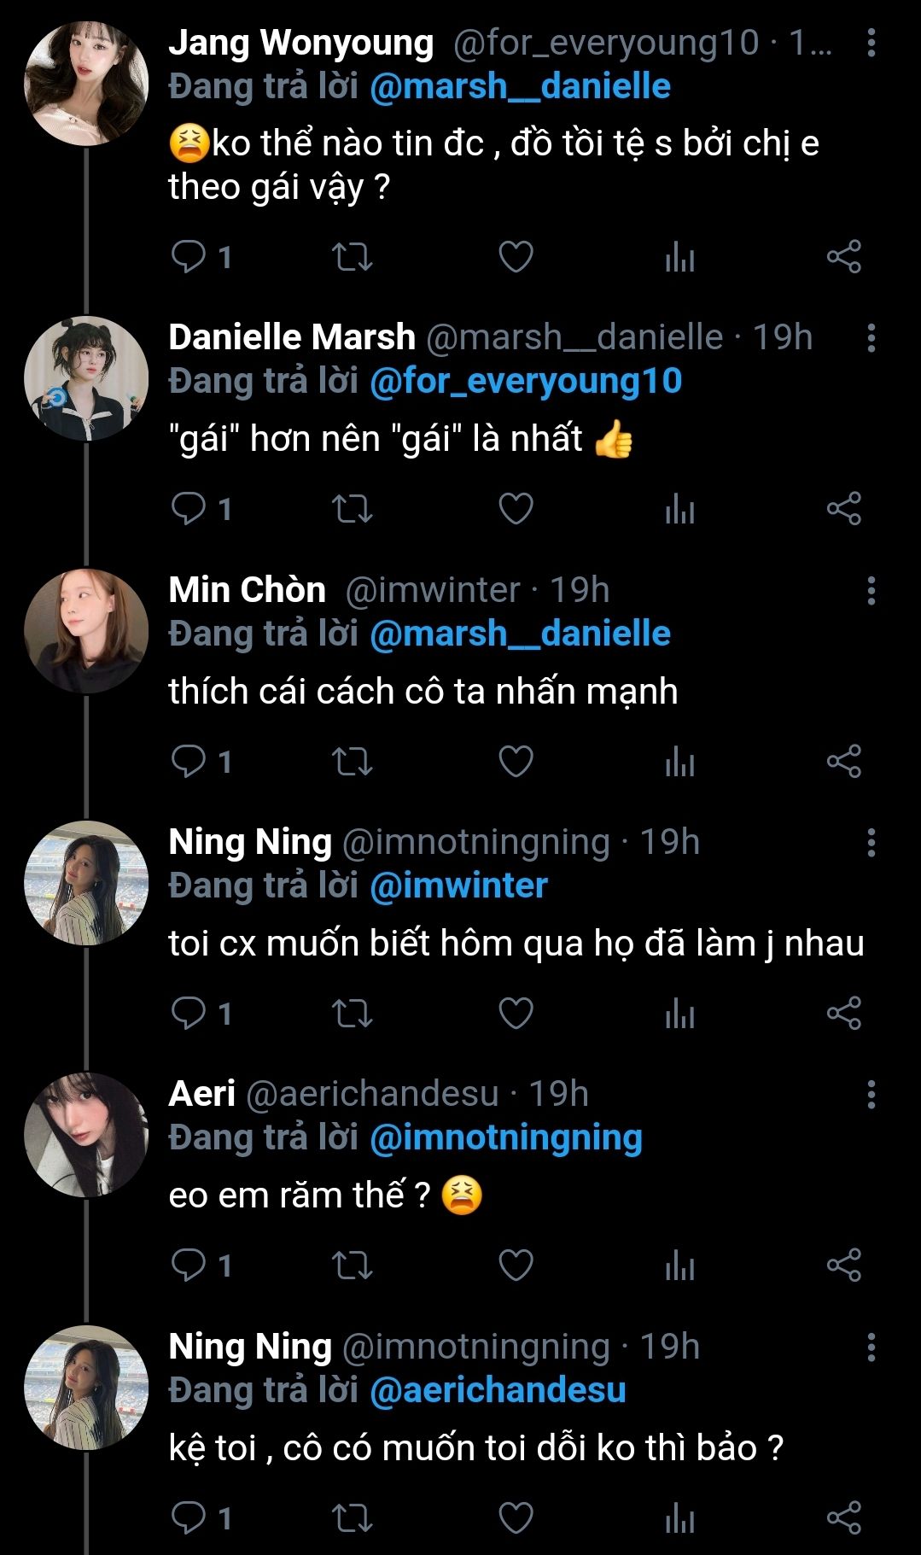This screenshot has height=1555, width=921.
Task: Share Min Chòn's tweet
Action: 843,761
